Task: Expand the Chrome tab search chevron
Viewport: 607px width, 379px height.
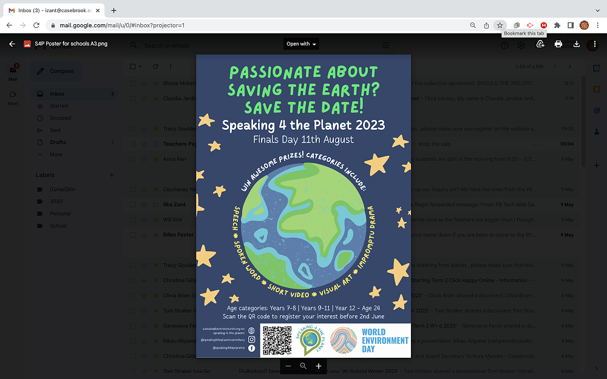Action: click(598, 8)
